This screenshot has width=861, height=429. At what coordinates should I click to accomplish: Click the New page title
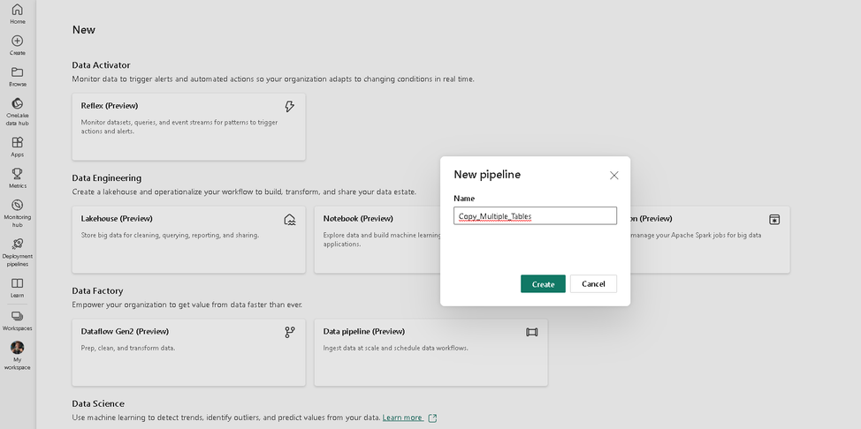click(83, 30)
